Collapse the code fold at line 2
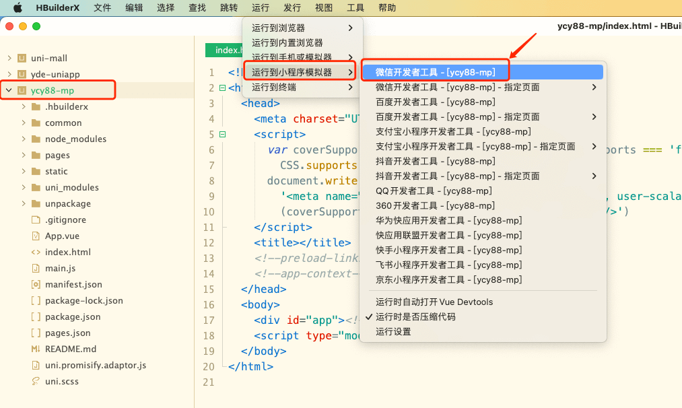This screenshot has width=682, height=408. coord(222,88)
